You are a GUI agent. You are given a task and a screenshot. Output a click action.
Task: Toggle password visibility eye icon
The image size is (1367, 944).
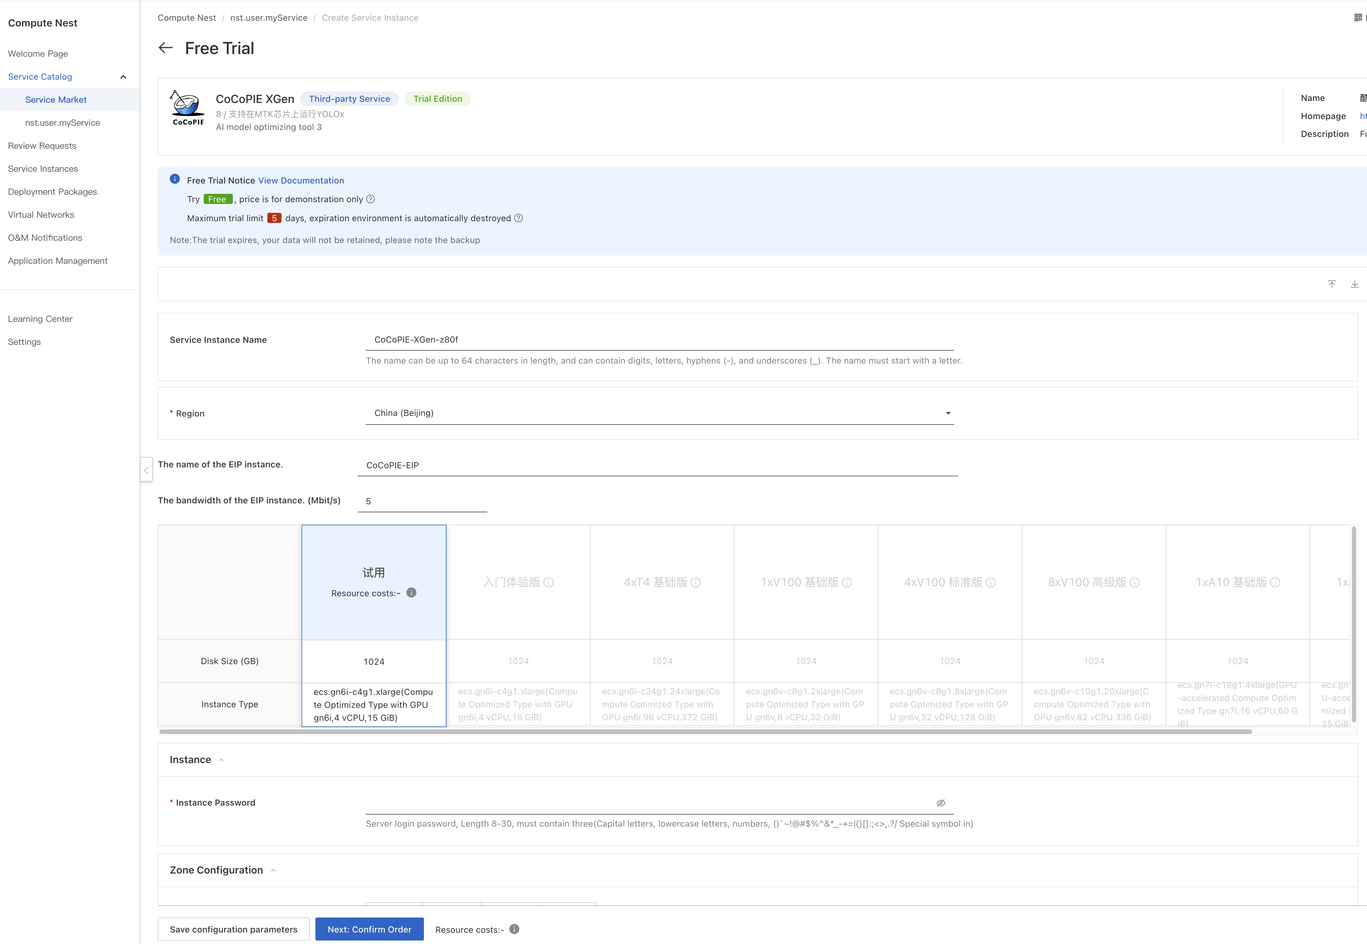(x=941, y=803)
